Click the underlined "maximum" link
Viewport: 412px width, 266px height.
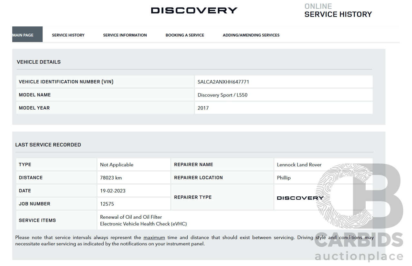click(x=154, y=238)
